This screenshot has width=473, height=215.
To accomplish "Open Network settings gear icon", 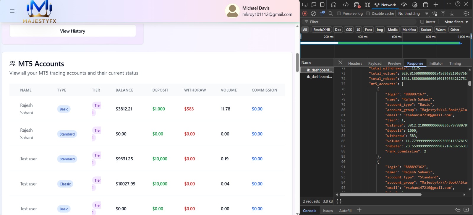I will [x=466, y=14].
